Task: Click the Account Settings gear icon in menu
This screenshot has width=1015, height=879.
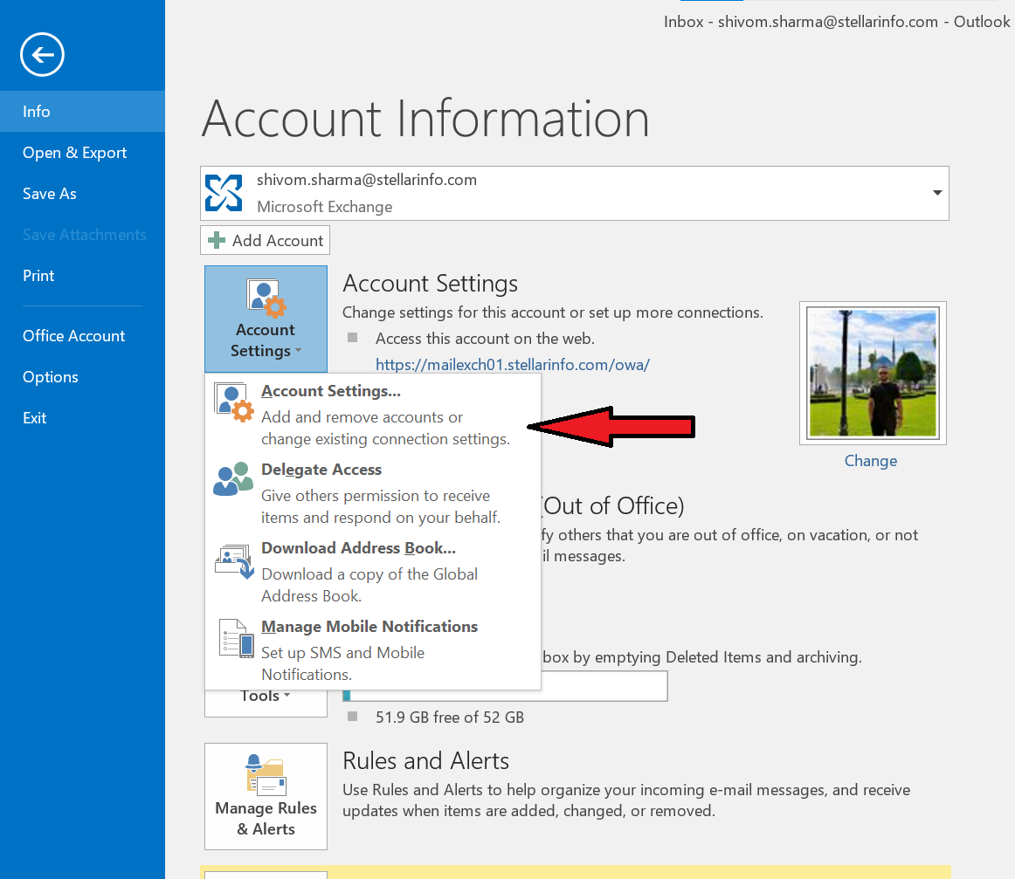Action: 232,400
